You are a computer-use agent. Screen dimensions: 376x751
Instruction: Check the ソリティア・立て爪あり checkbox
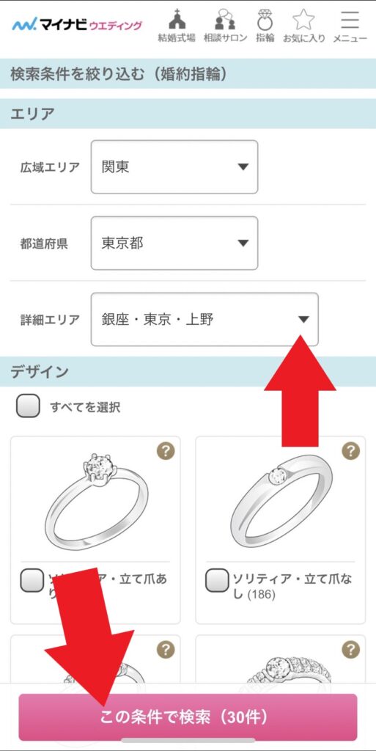click(32, 581)
